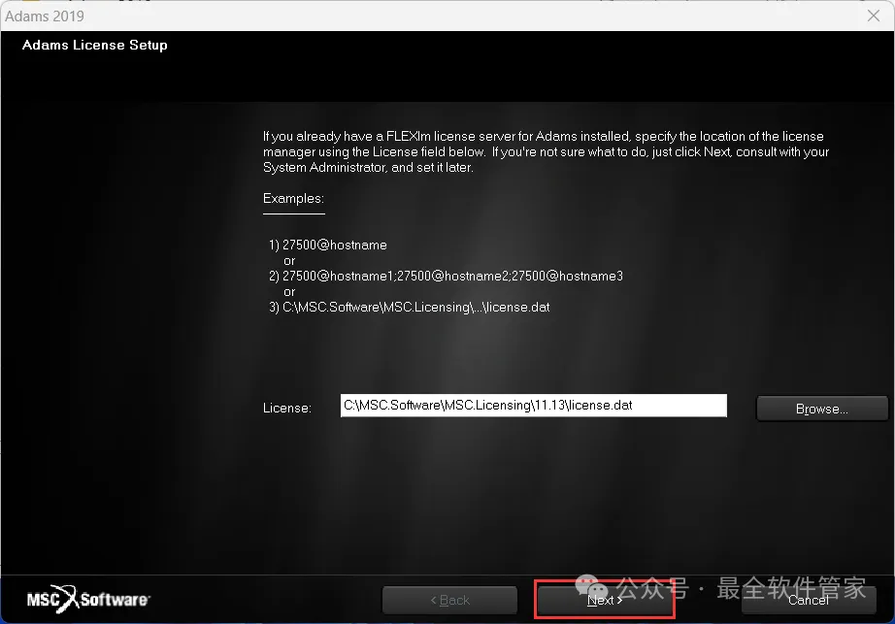Click the three-hostname example line

tap(446, 276)
